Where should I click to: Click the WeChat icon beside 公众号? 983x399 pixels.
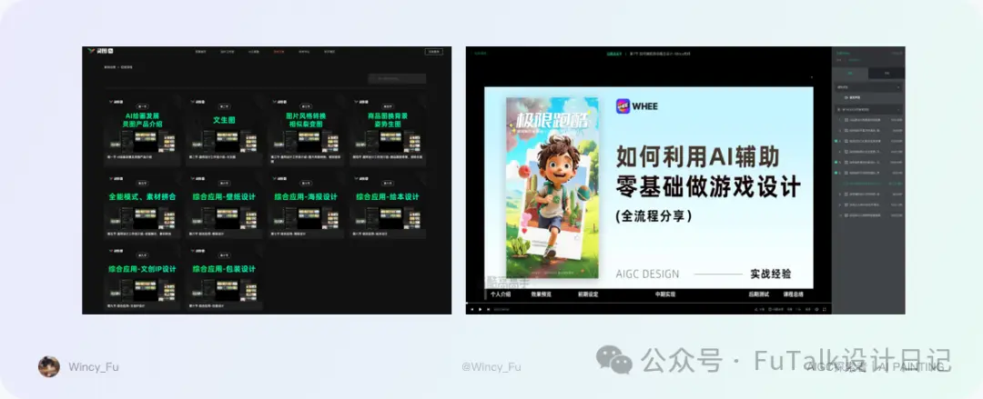(613, 359)
